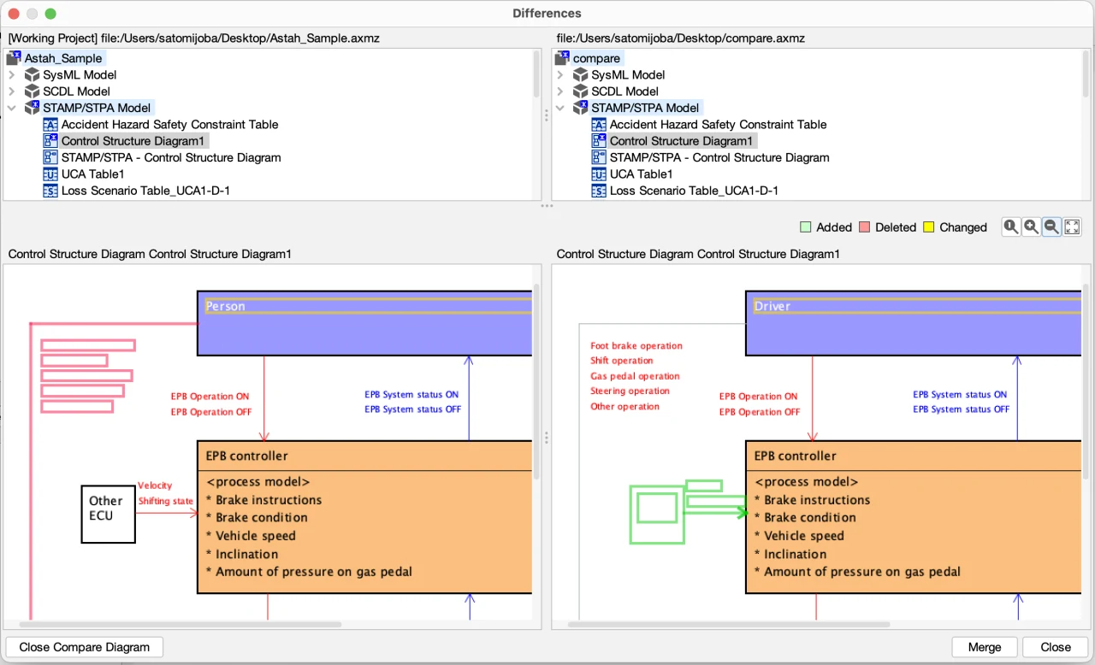Click UCA Table1 icon in left tree
The image size is (1095, 665).
[50, 174]
